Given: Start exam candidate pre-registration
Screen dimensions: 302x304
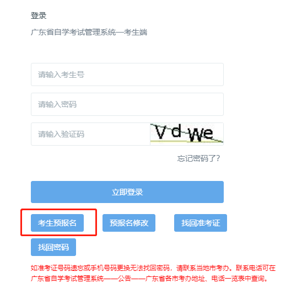Looking at the screenshot, I should point(57,223).
